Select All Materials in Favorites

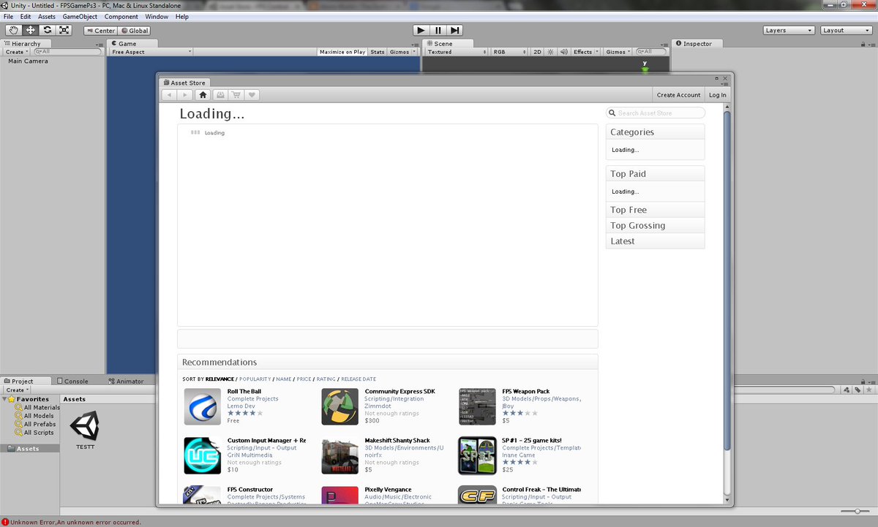click(x=42, y=408)
